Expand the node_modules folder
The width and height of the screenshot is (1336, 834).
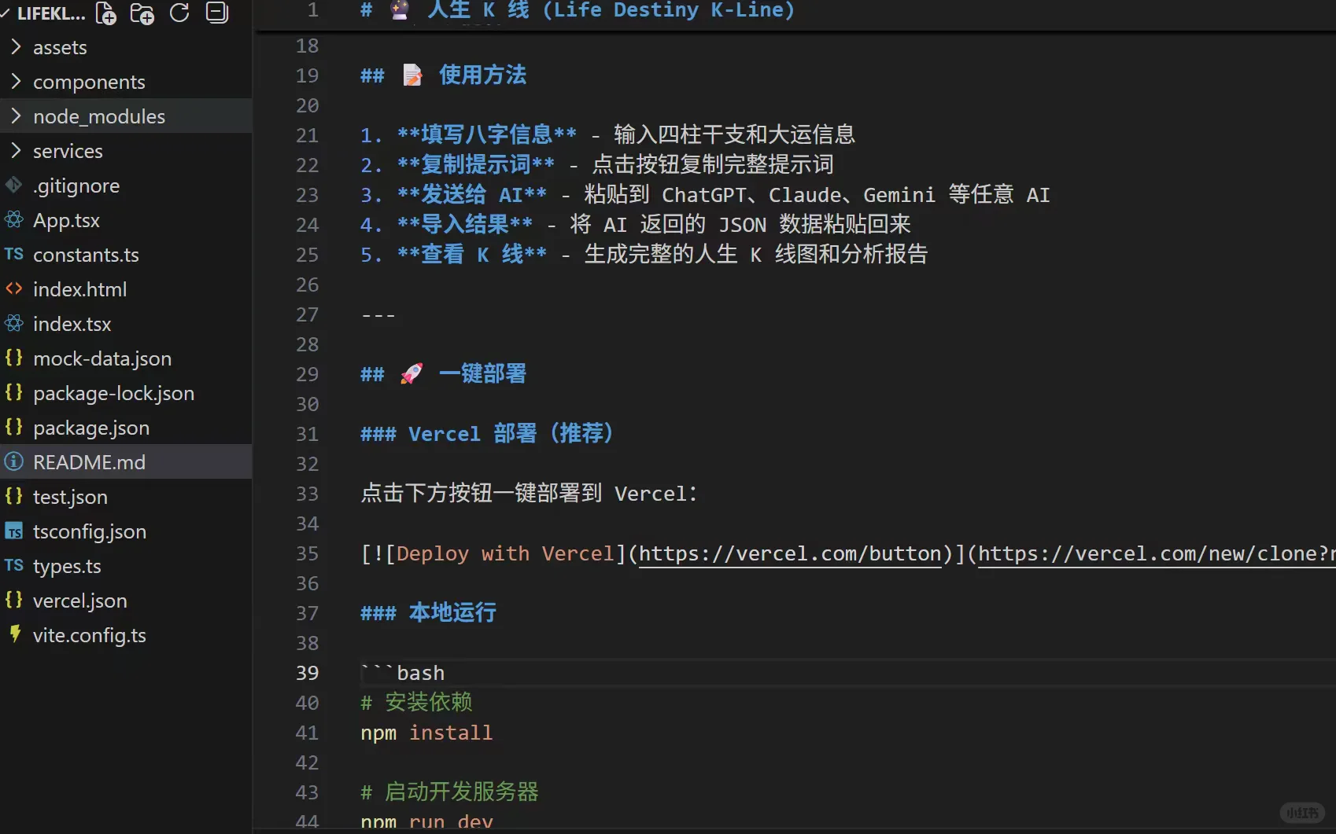coord(16,116)
